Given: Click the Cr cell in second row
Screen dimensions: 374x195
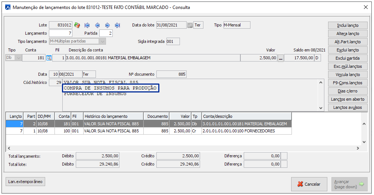Looking at the screenshot, I should click(196, 131).
